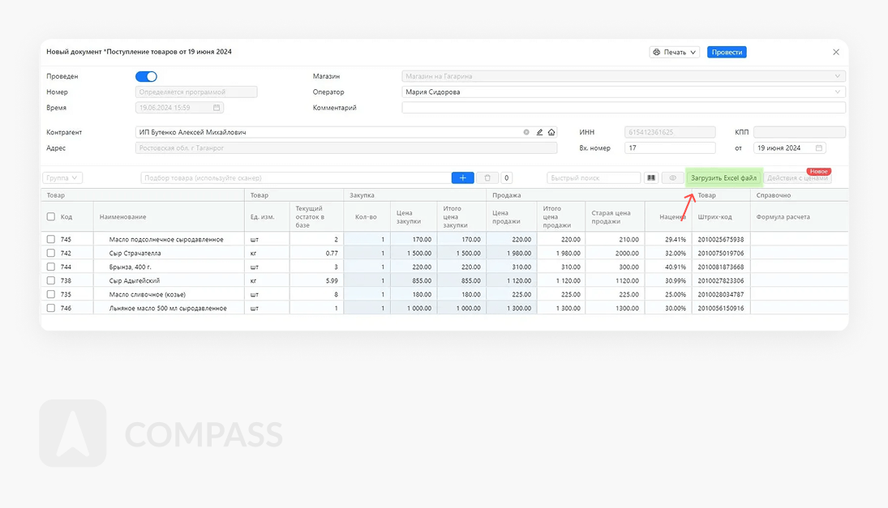Click the house icon beside Контрагент
Viewport: 888px width, 508px height.
(551, 132)
